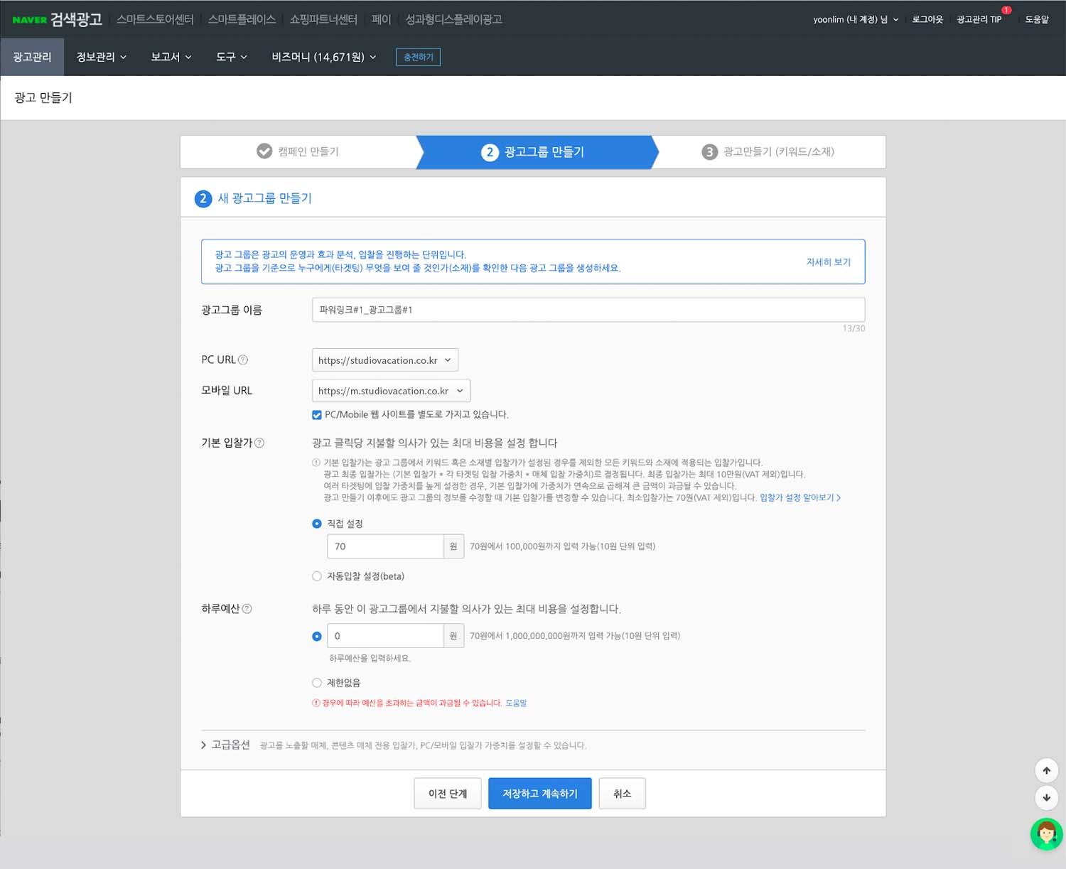Screen dimensions: 1066x869
Task: Select the 자동입찰 설정(beta) radio option
Action: pyautogui.click(x=317, y=576)
